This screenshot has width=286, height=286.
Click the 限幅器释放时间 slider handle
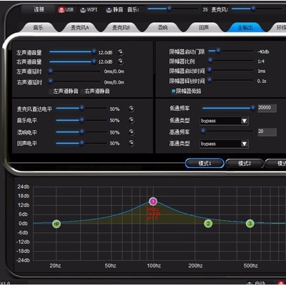209,80
